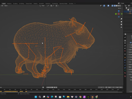Switch to the Modeling workspace tab
Viewport: 132px width, 99px height.
coord(9,4)
